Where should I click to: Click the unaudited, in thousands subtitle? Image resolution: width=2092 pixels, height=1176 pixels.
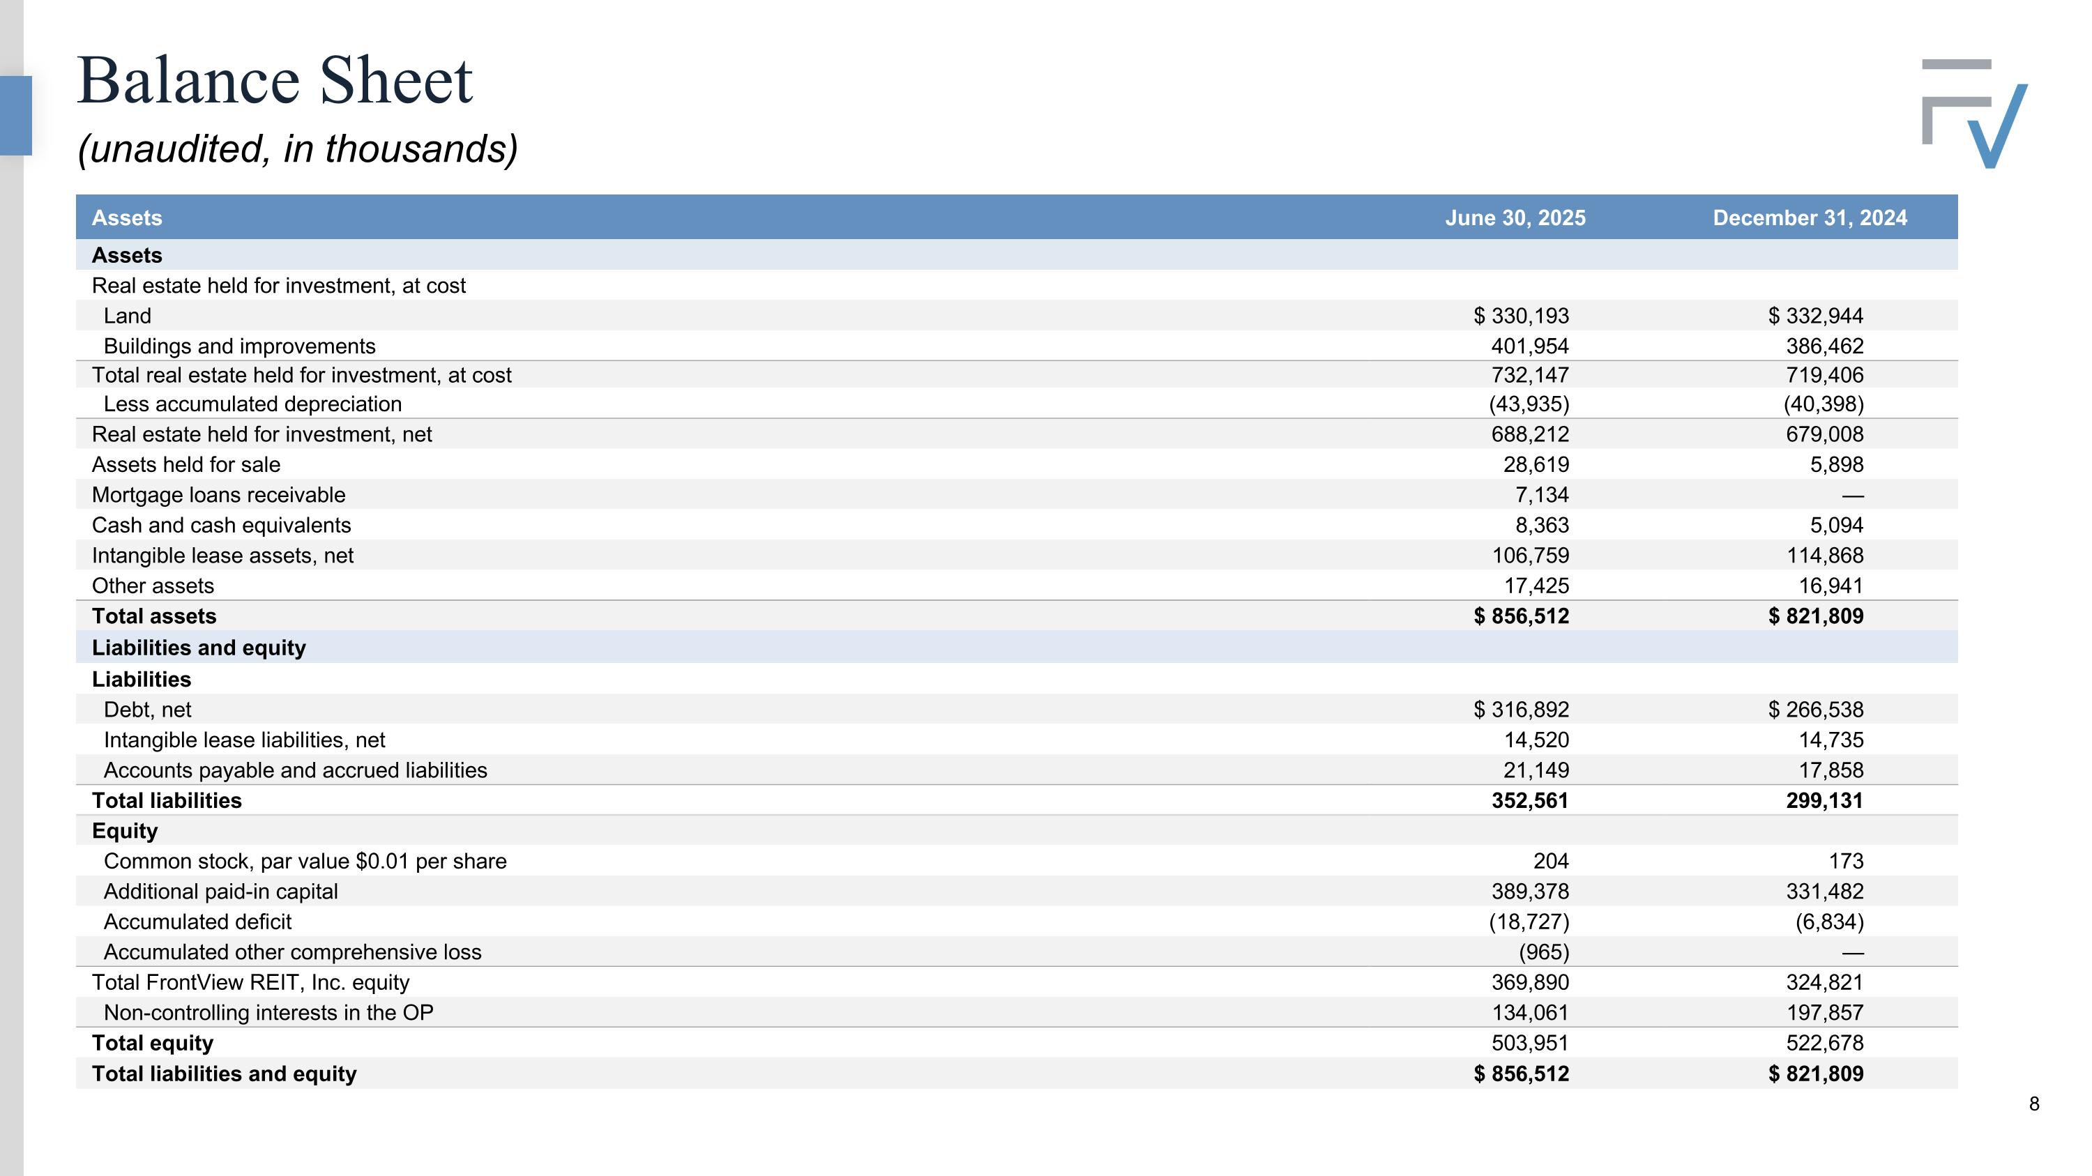tap(297, 149)
